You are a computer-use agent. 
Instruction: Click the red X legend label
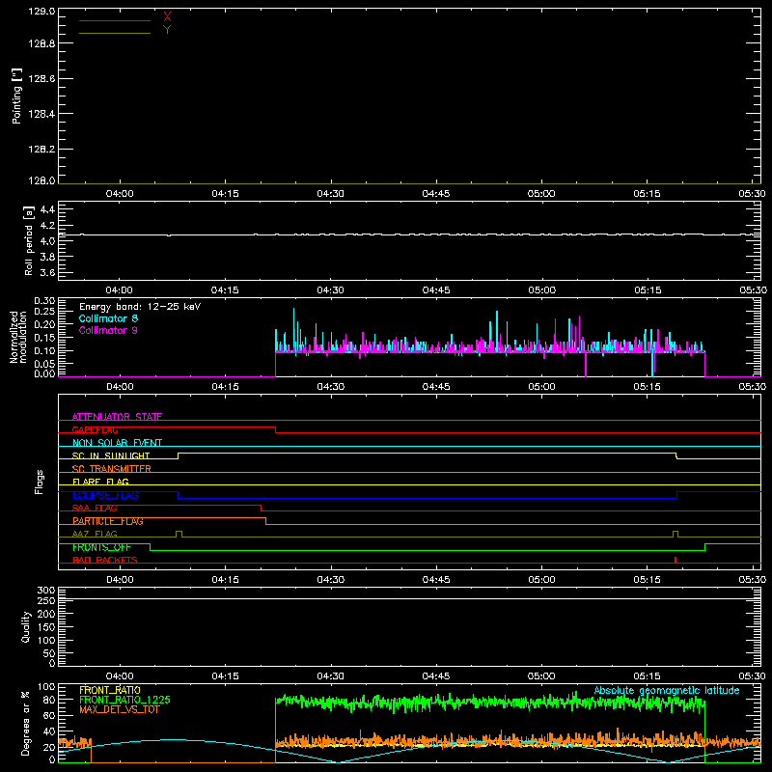pos(167,17)
